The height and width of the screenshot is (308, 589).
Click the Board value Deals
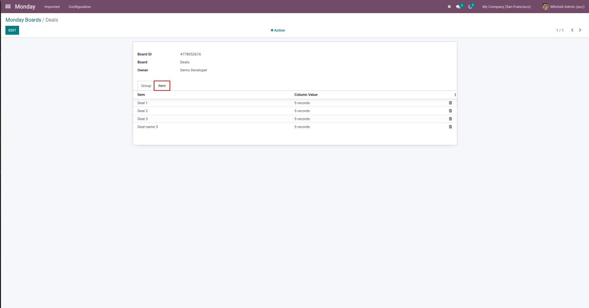point(185,62)
